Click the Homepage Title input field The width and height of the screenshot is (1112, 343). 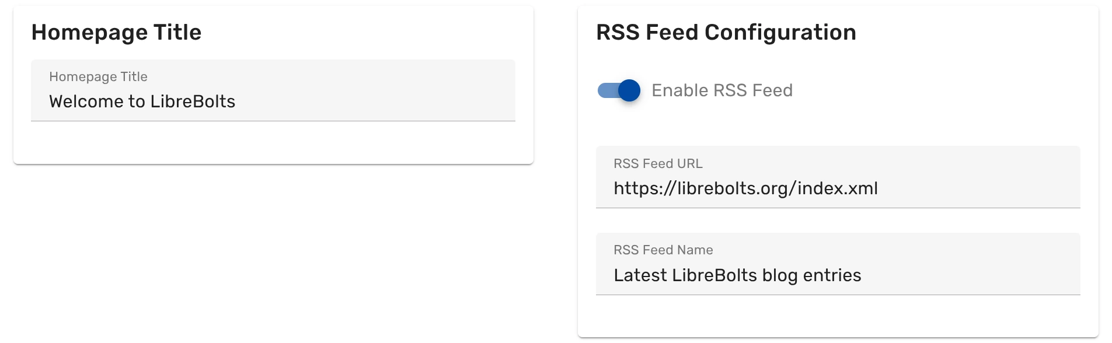pos(272,101)
